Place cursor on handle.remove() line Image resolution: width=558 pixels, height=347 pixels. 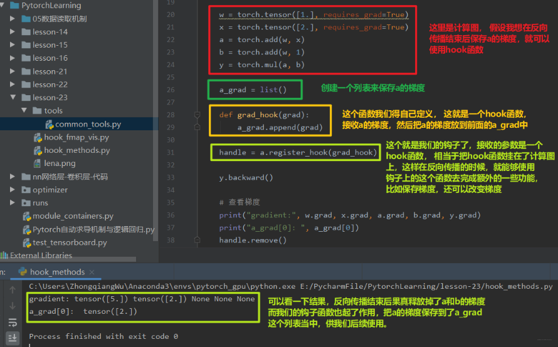pos(253,240)
